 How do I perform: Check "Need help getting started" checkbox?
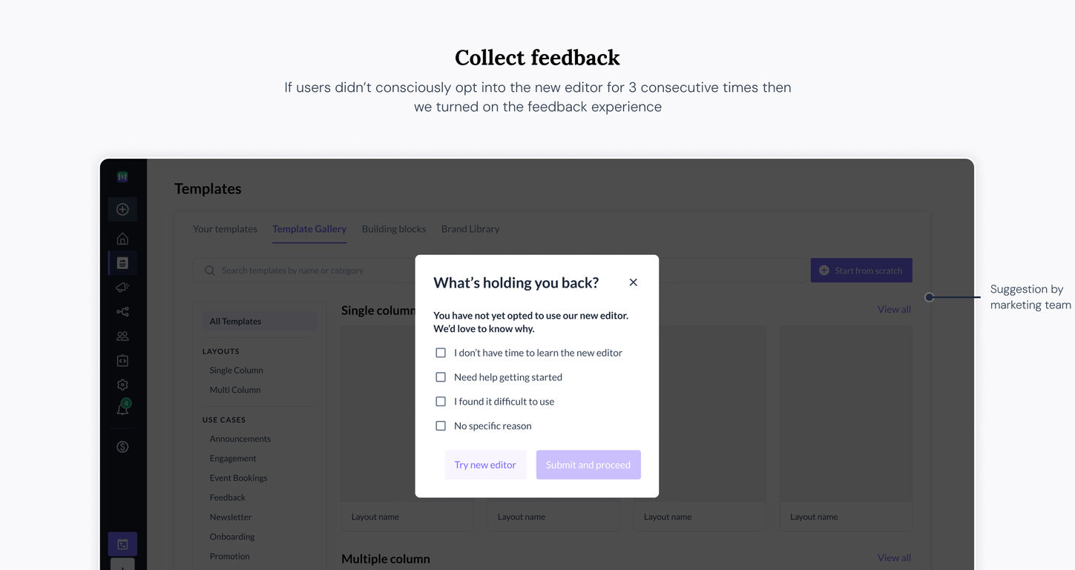click(441, 377)
